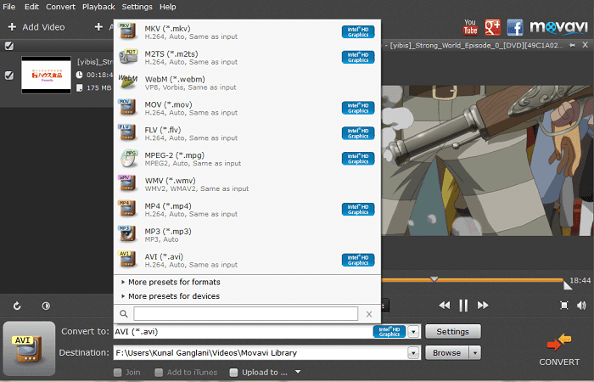594x382 pixels.
Task: Click the WMV format icon
Action: (127, 184)
